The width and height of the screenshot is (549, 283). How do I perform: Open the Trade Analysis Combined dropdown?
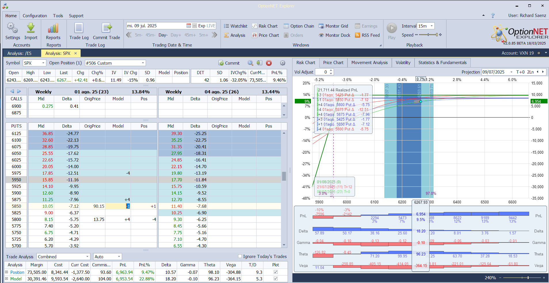coord(87,257)
